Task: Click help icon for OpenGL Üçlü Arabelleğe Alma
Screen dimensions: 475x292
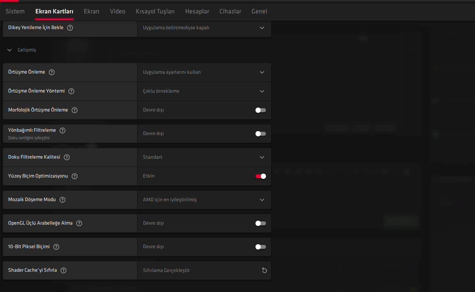Action: coord(79,223)
